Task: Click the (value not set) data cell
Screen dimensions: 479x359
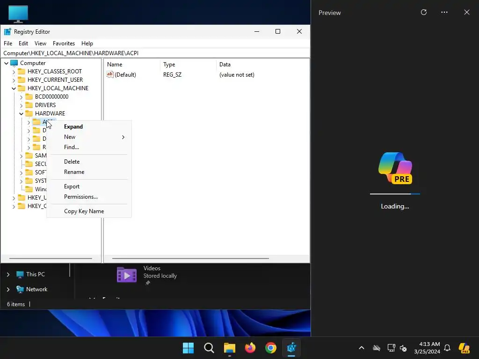Action: (237, 74)
